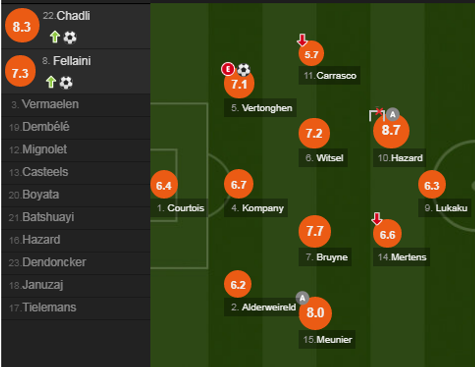This screenshot has width=475, height=367.
Task: Click the goal ball icon under Chadli
Action: (70, 37)
